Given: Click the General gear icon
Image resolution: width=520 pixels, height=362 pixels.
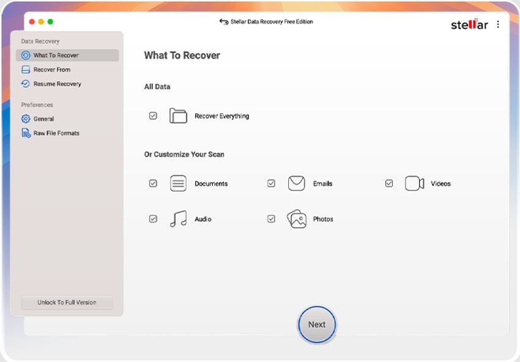Looking at the screenshot, I should (26, 119).
